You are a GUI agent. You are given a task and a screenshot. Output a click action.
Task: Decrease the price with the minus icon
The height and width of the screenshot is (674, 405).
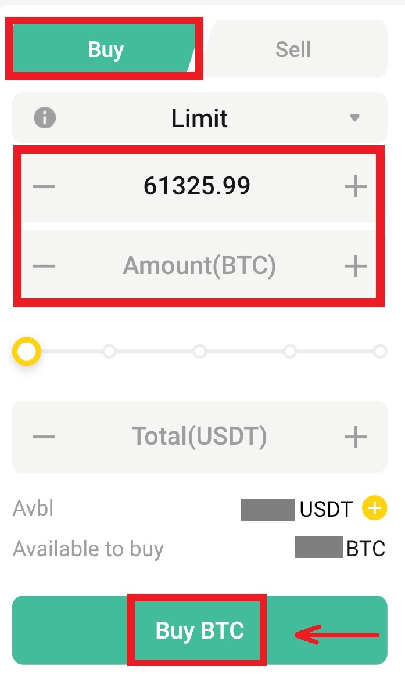[x=44, y=186]
